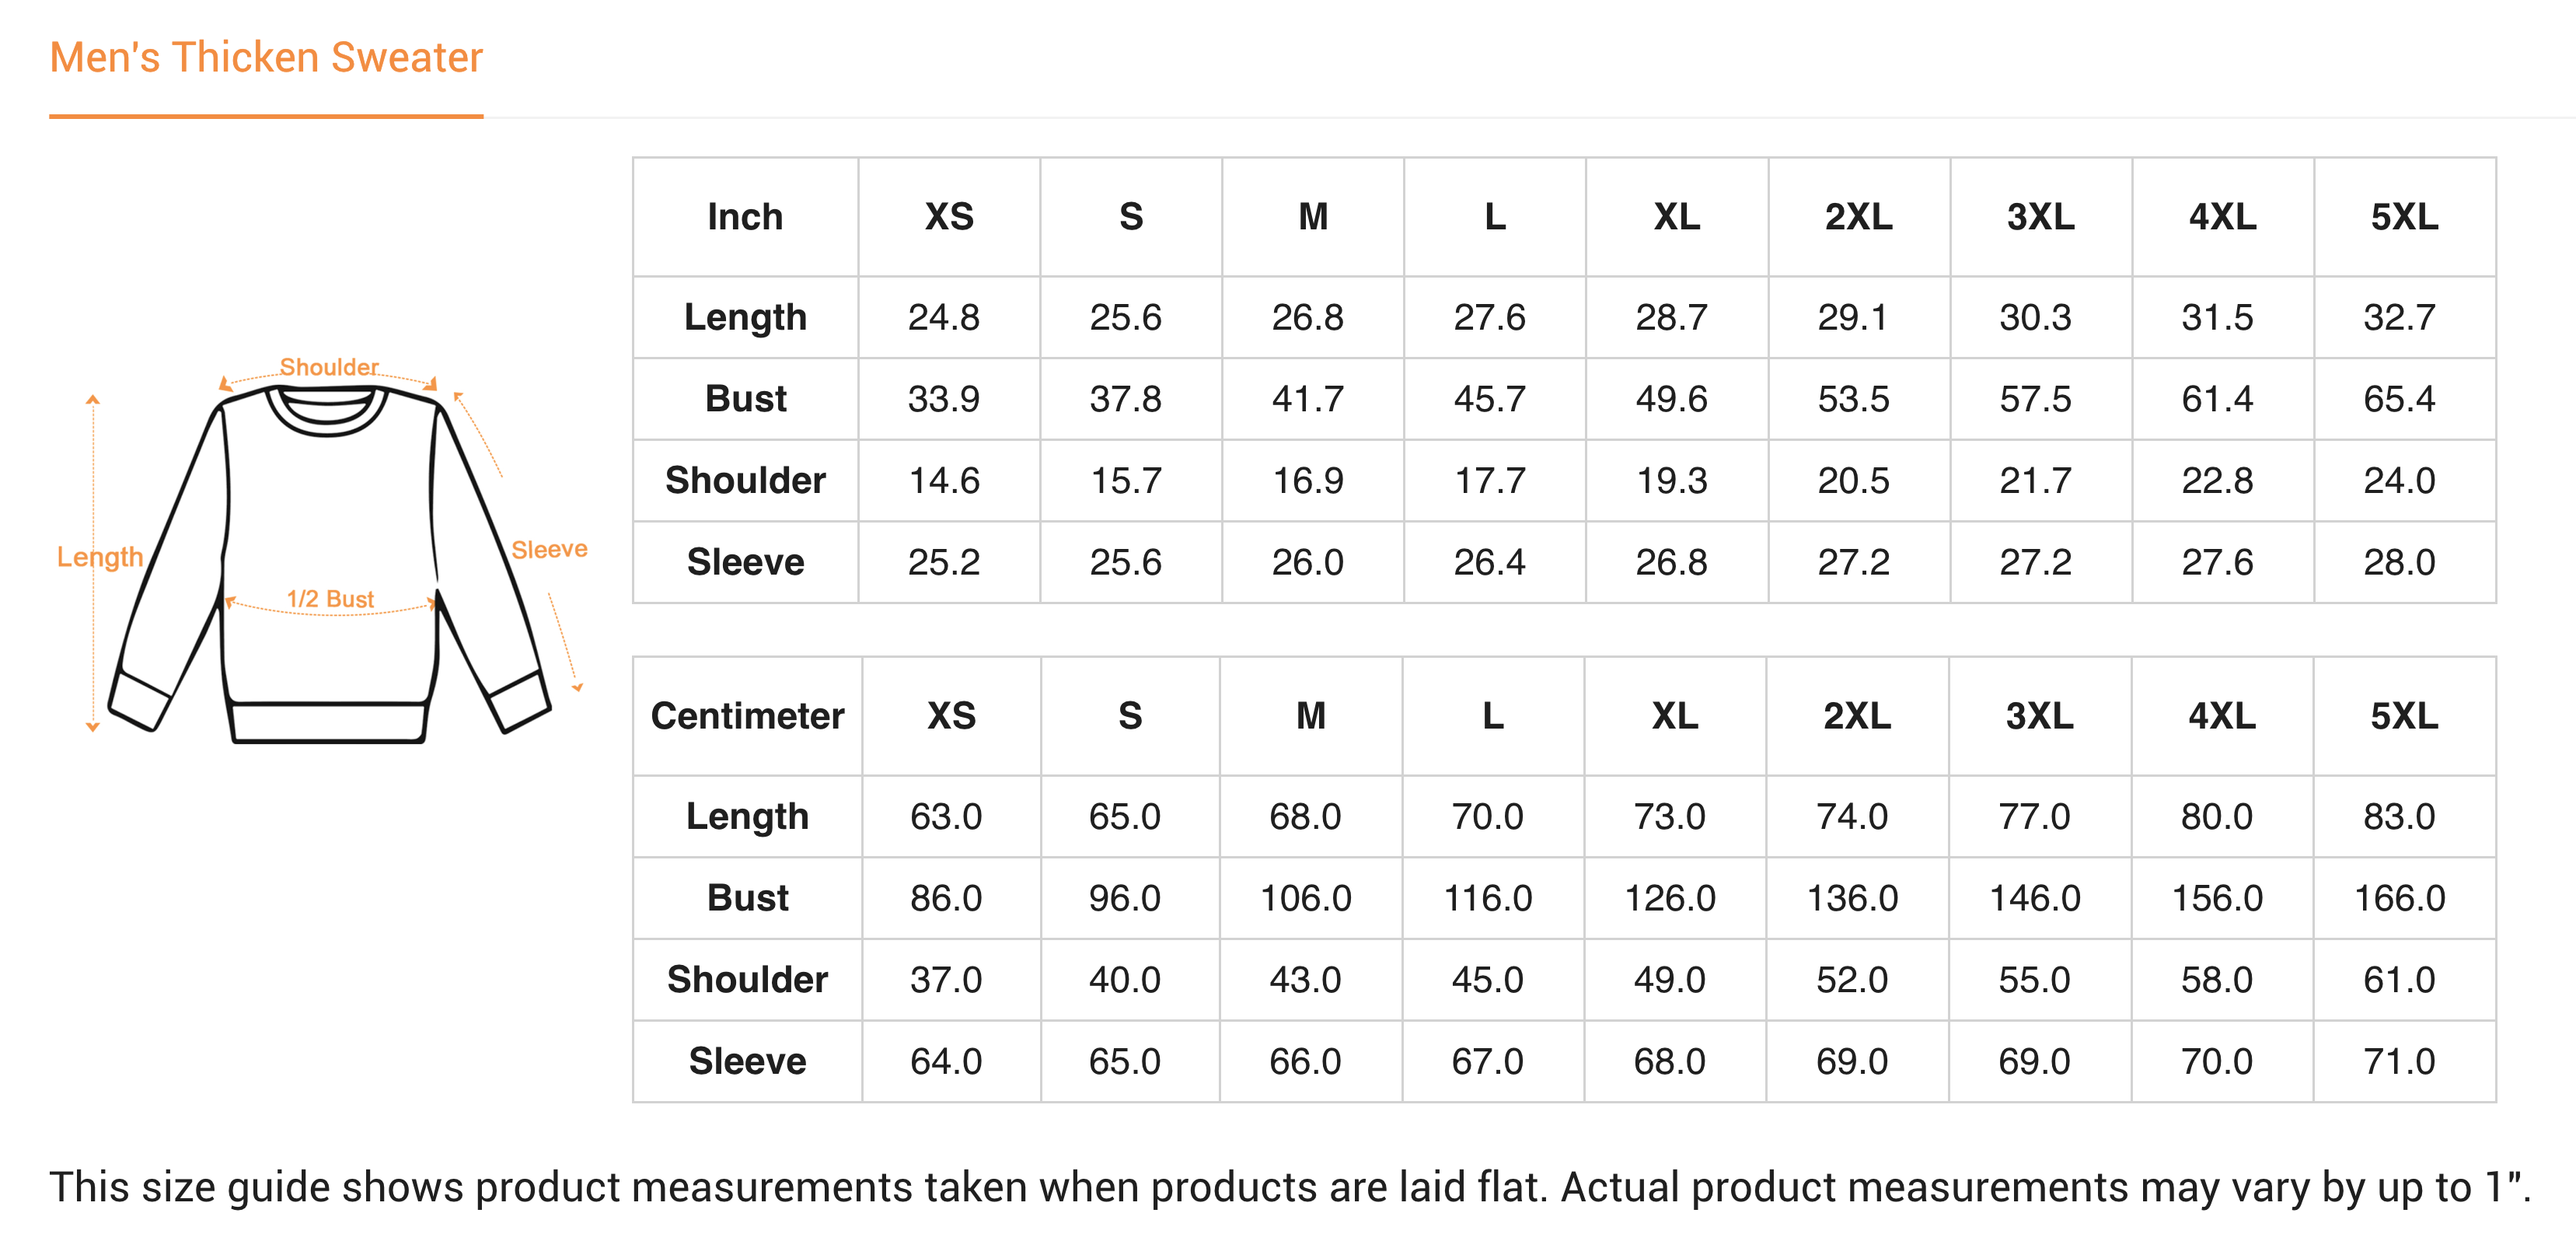Select the Sleeve row label in Inch table
2576x1255 pixels.
pyautogui.click(x=745, y=562)
